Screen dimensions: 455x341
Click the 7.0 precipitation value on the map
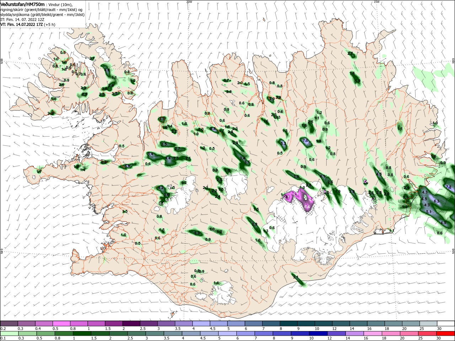point(305,141)
